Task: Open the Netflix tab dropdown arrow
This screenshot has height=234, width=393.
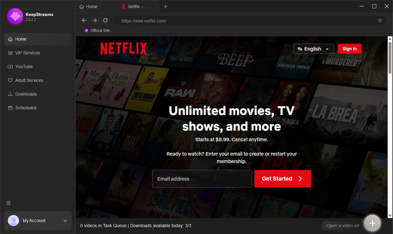Action: click(153, 7)
